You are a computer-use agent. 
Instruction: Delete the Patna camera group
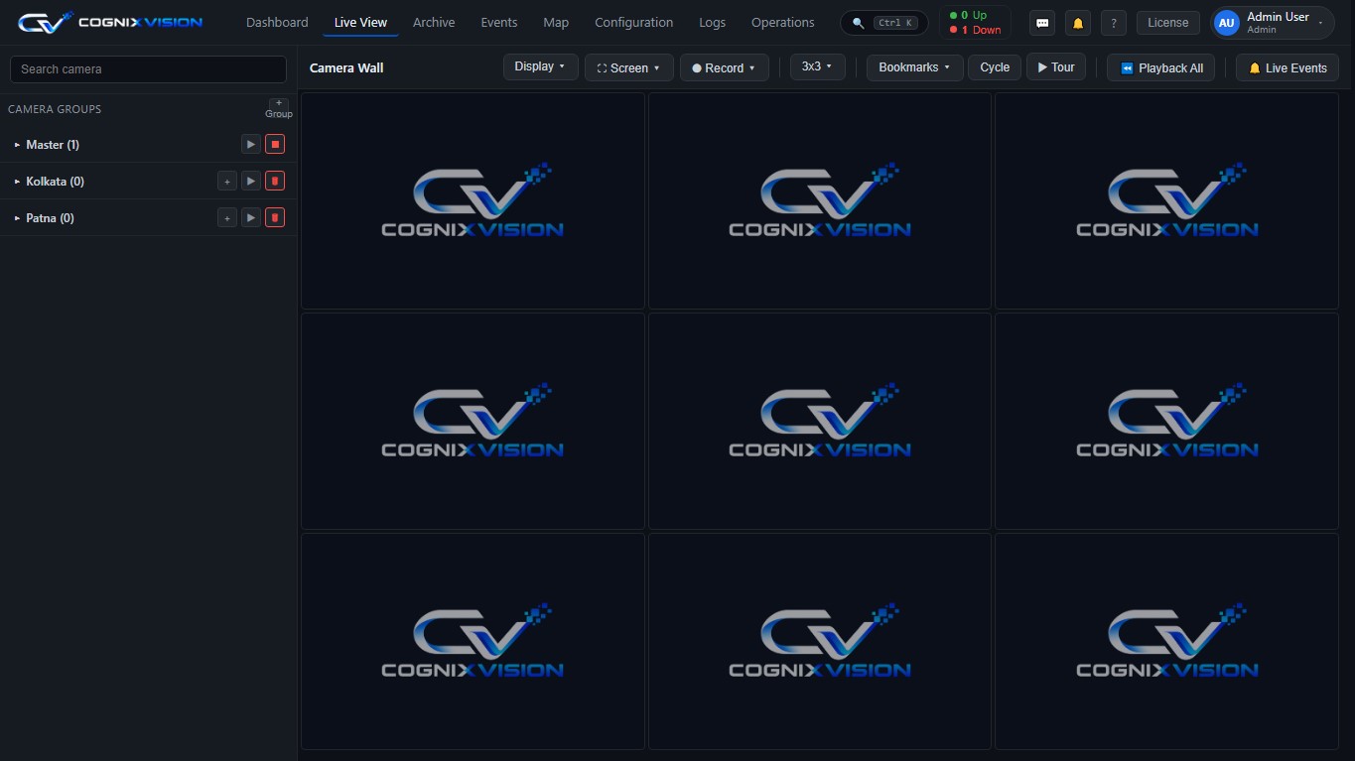275,218
